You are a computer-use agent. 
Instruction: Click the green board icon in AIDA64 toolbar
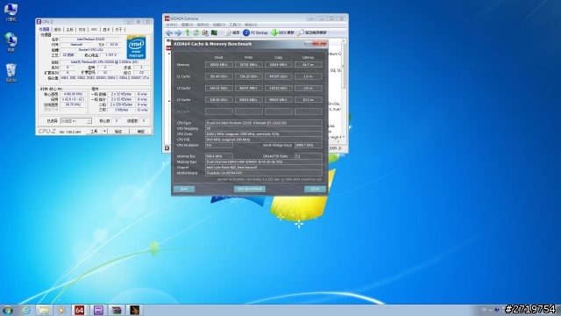[x=214, y=32]
